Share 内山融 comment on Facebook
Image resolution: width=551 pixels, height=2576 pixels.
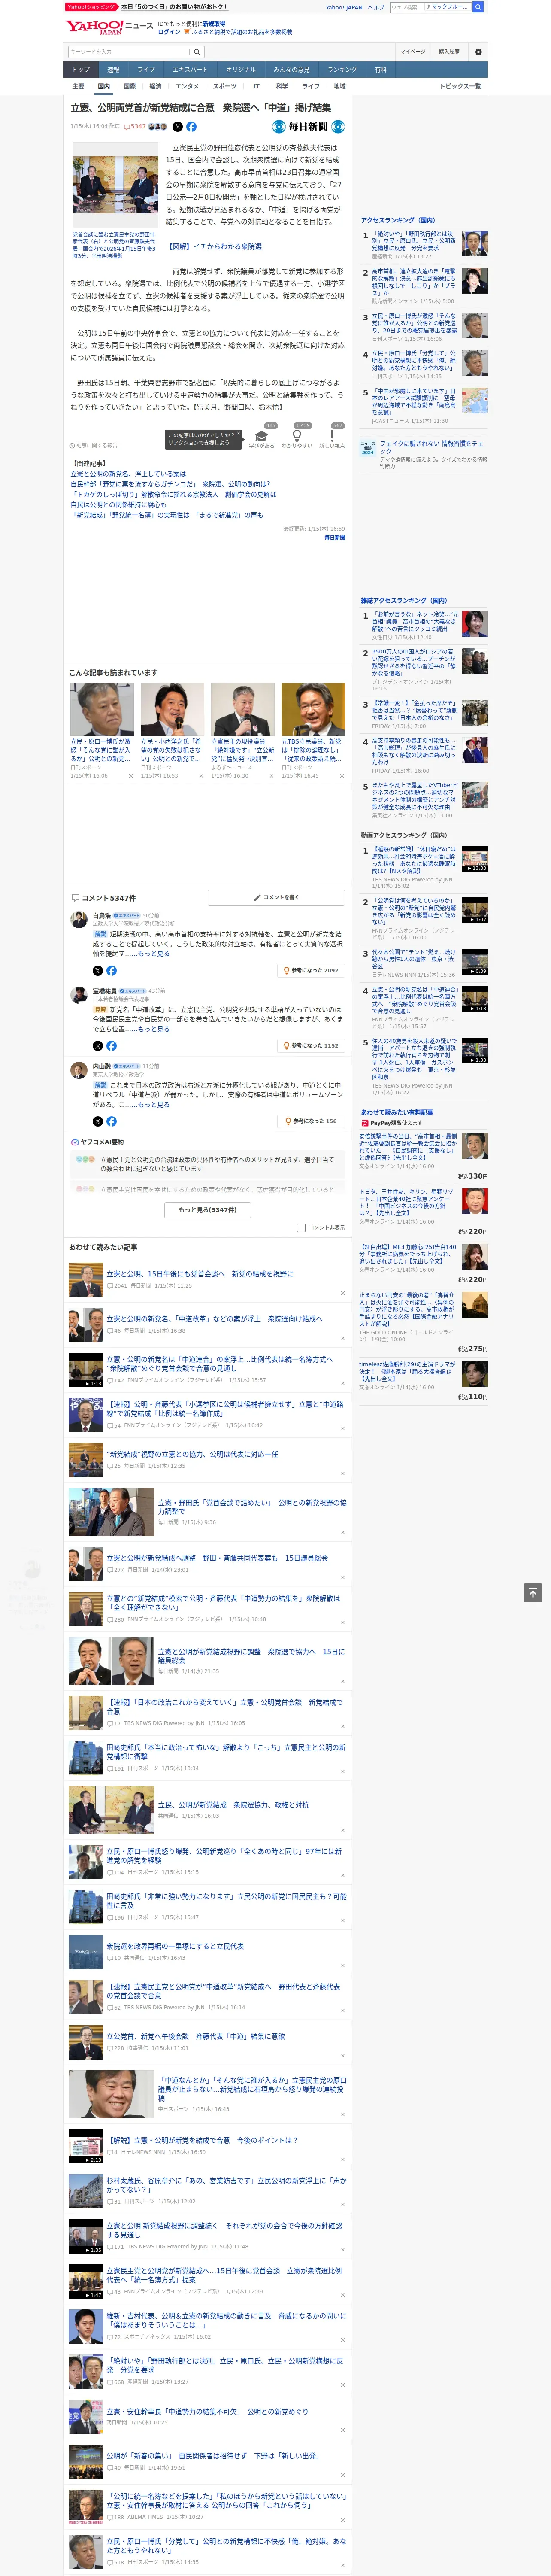pyautogui.click(x=111, y=1121)
